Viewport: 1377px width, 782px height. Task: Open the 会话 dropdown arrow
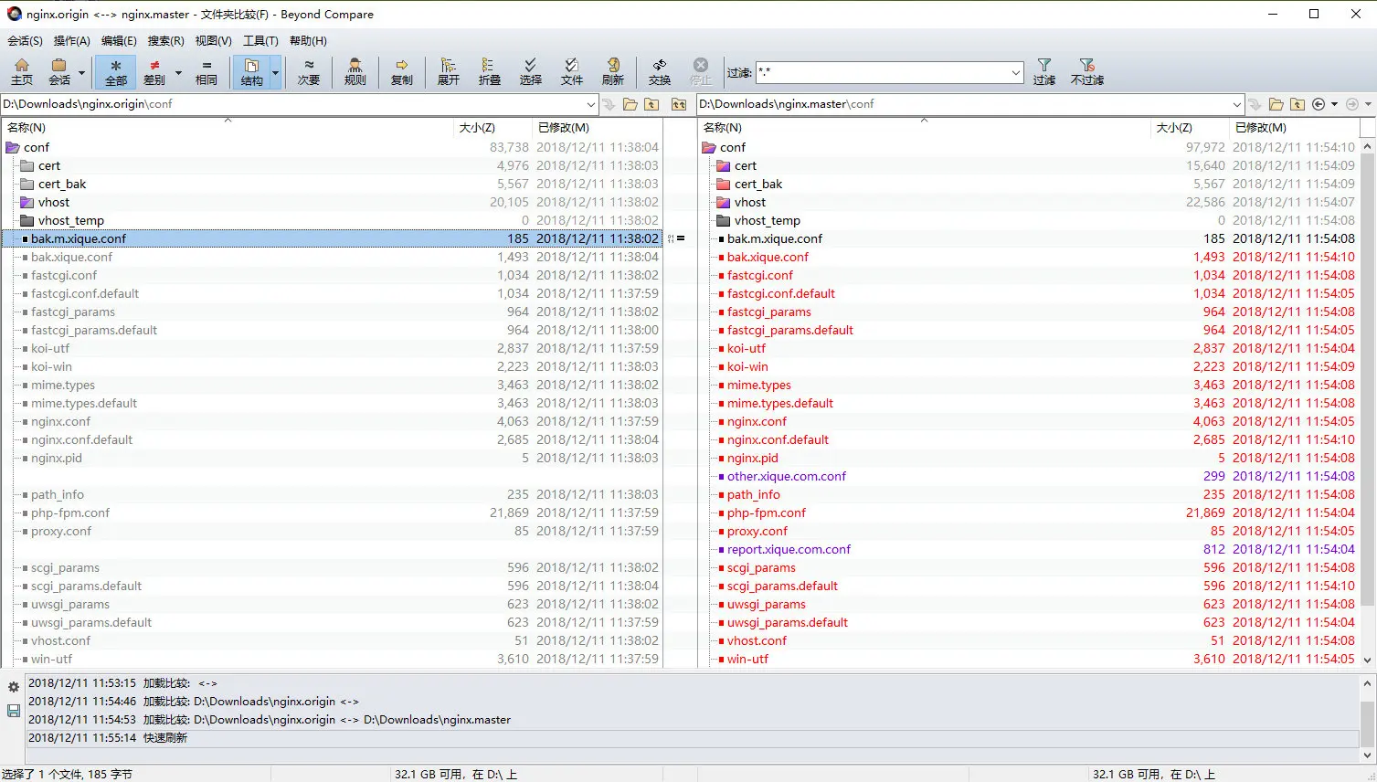point(81,73)
